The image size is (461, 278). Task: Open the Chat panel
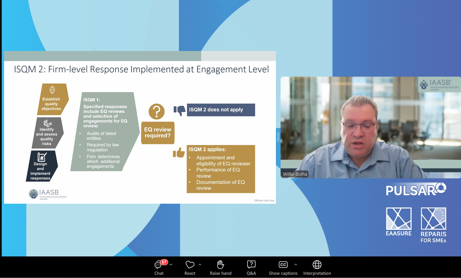coord(159,268)
